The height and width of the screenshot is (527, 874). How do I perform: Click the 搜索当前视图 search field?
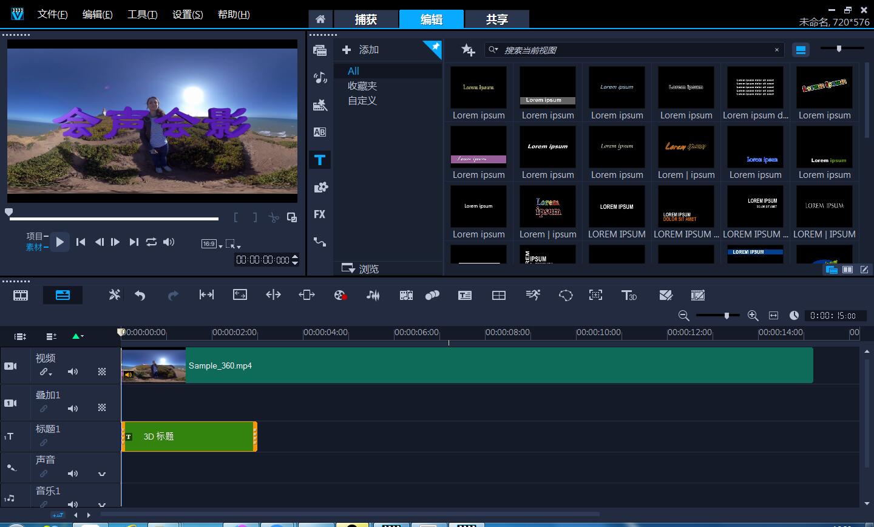pos(634,50)
